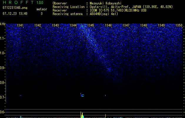Click time marker 1343
This screenshot has height=118, width=185.
click(56, 25)
